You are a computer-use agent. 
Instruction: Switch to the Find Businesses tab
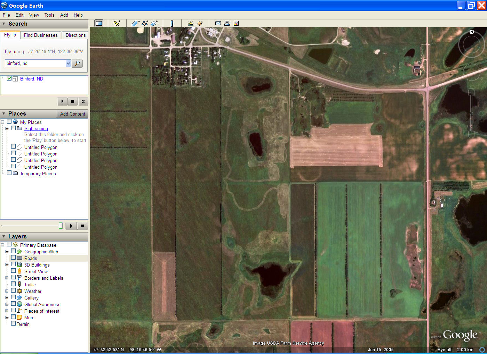pos(41,35)
